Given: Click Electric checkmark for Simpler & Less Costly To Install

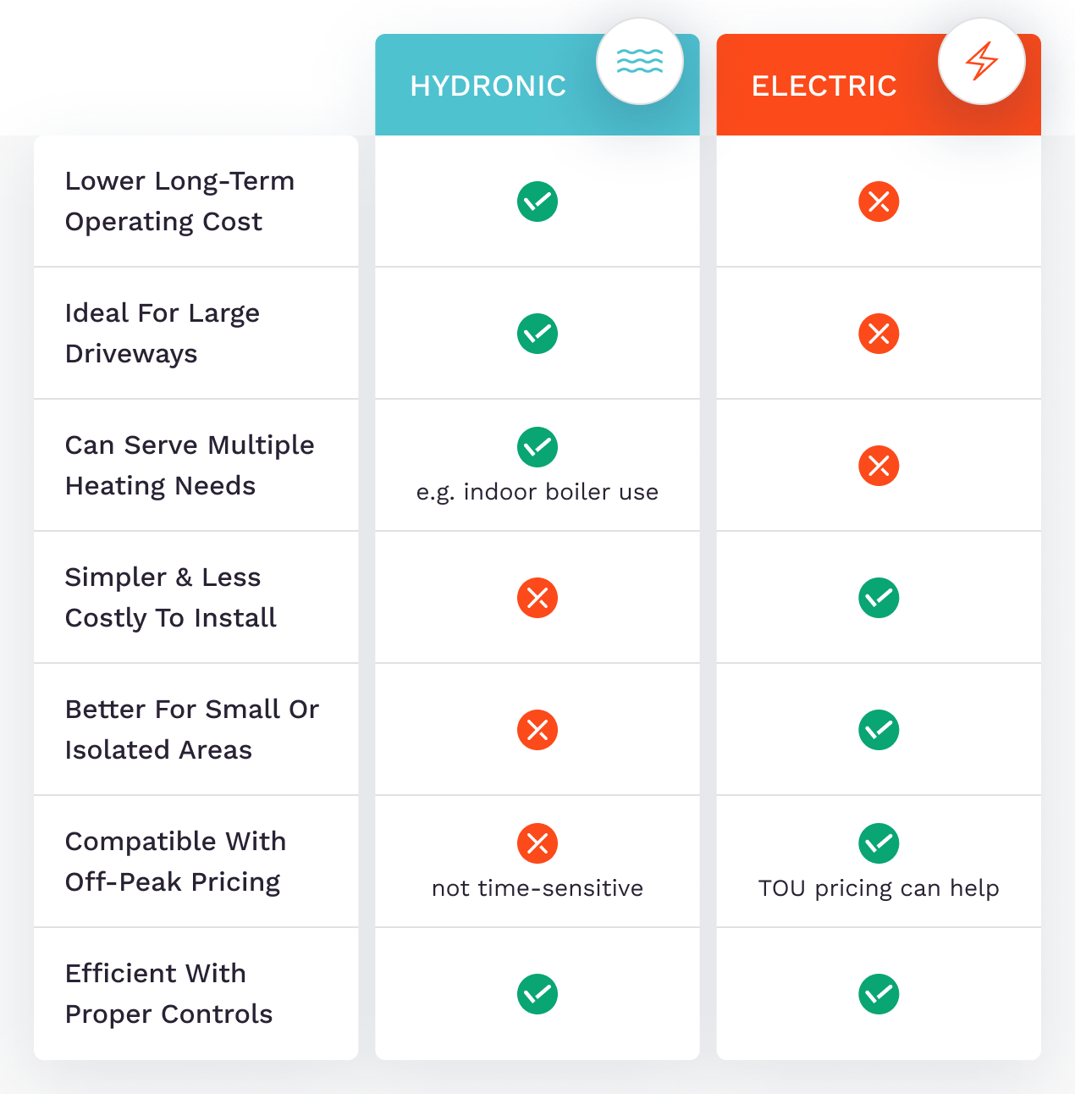Looking at the screenshot, I should point(879,598).
